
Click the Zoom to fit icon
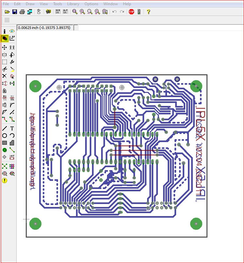click(x=75, y=12)
